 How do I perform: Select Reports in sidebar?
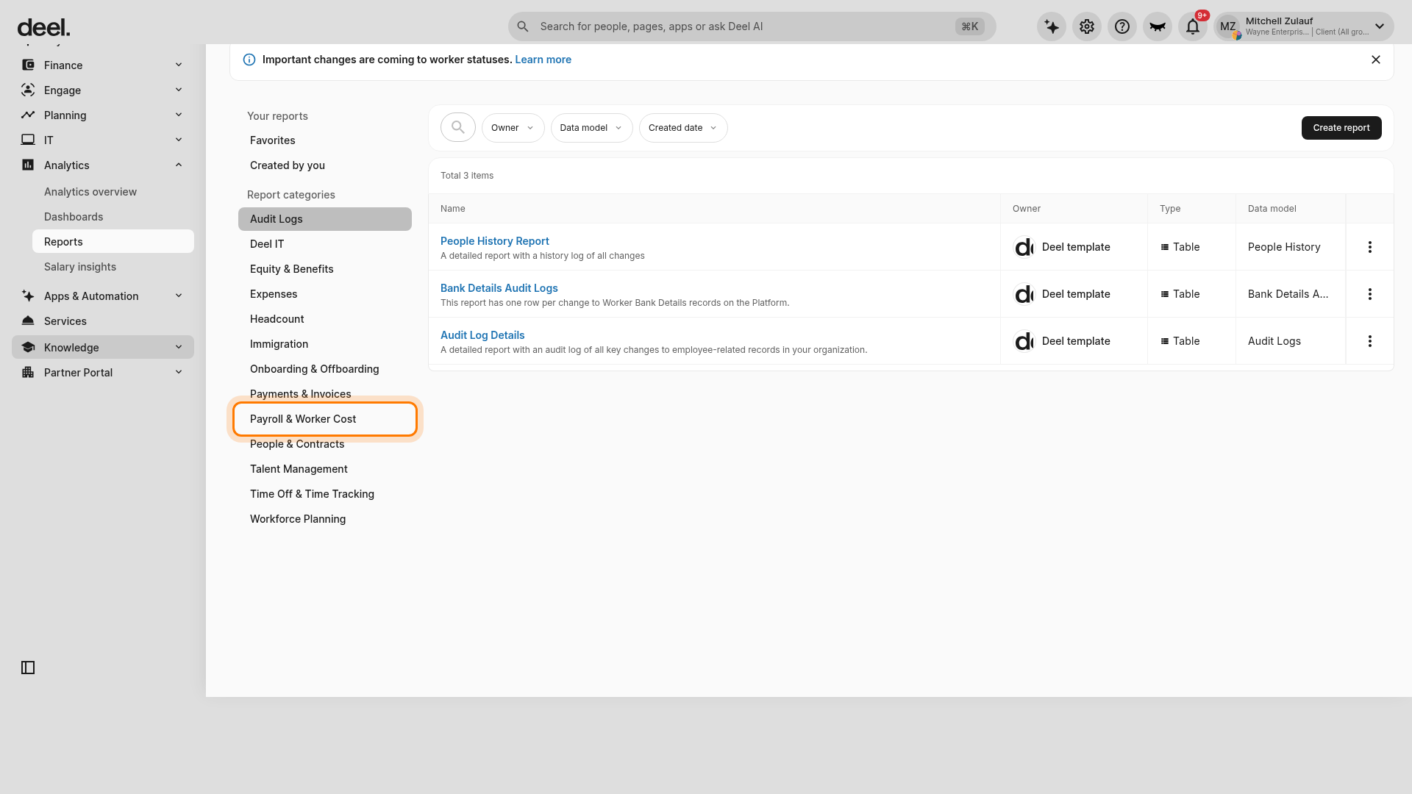113,241
